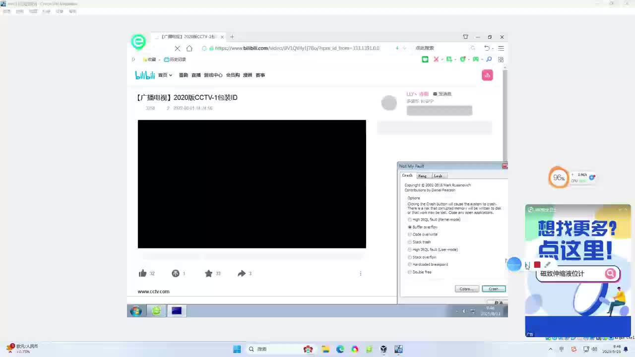
Task: Click the pink upload button on bilibili
Action: pos(487,75)
